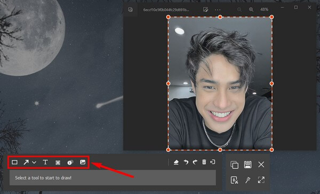Click the top-left selection handle
This screenshot has height=194, width=320.
[169, 17]
